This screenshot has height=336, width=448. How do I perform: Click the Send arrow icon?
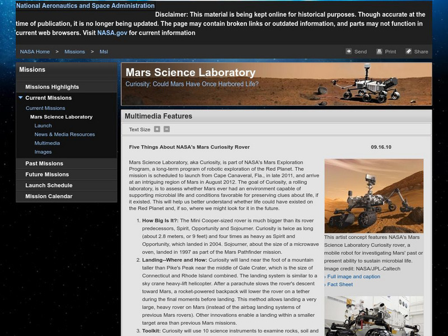[x=348, y=52]
